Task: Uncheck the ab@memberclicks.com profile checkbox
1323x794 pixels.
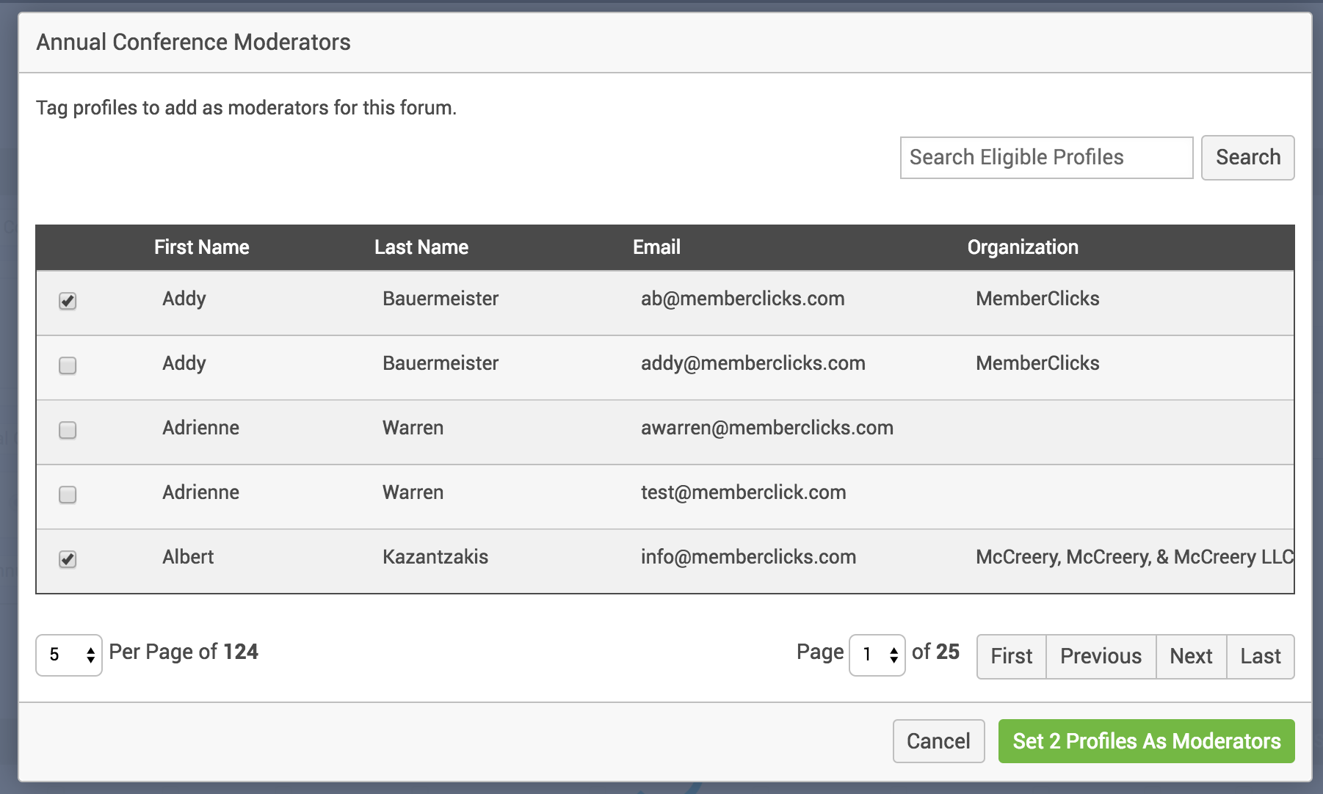Action: pos(68,301)
